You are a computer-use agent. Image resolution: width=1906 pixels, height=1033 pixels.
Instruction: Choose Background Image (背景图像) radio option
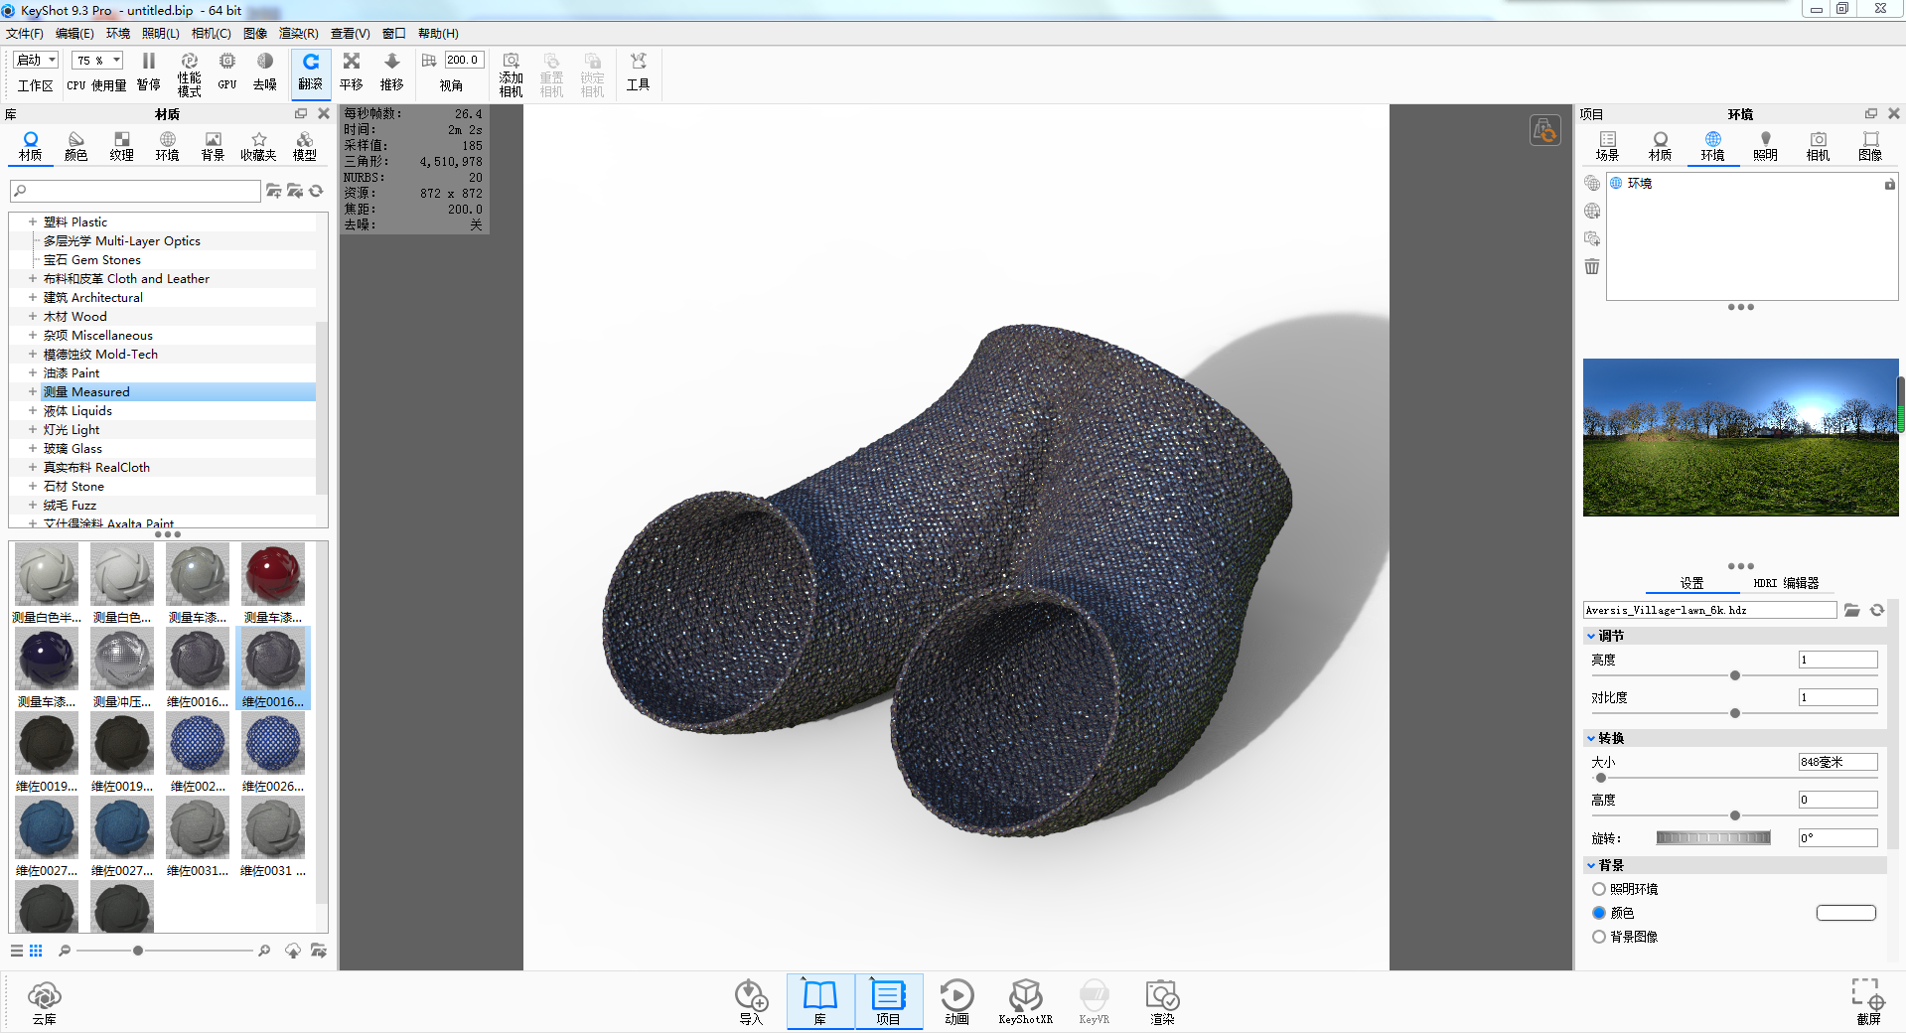[x=1599, y=937]
